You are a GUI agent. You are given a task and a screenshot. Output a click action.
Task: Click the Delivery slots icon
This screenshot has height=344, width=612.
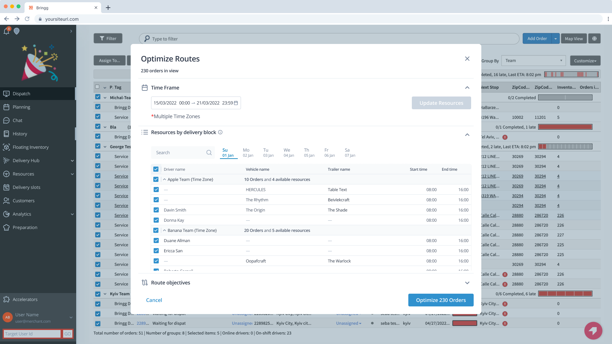(x=6, y=187)
